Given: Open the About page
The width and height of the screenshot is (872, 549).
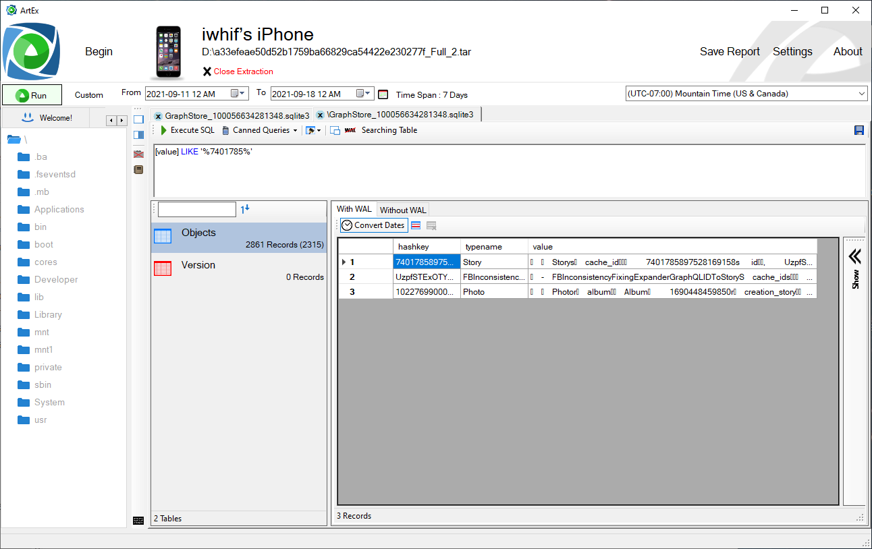Looking at the screenshot, I should [848, 52].
